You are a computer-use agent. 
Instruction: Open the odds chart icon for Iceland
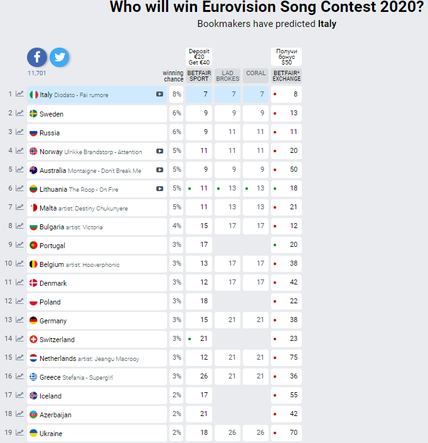(19, 395)
